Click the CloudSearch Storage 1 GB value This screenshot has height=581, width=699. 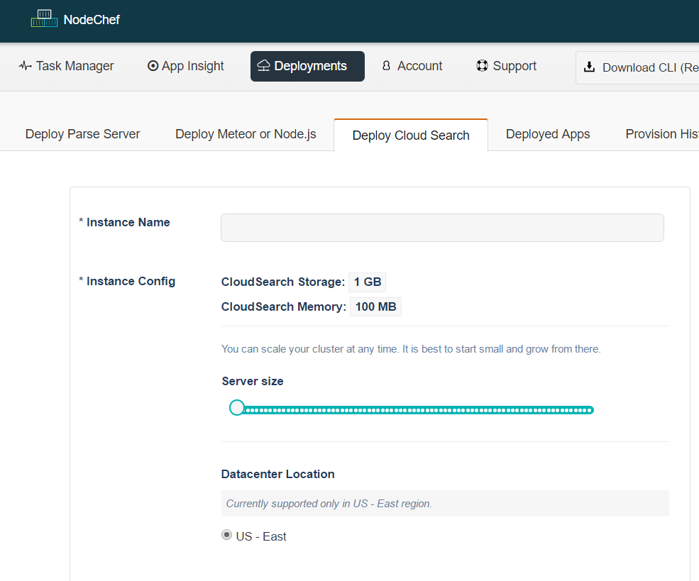pos(368,282)
